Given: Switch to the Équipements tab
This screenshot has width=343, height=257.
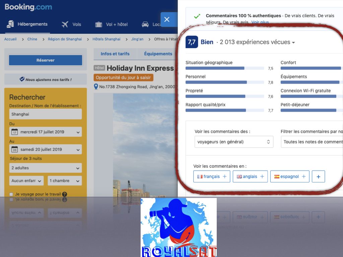Looking at the screenshot, I should click(158, 54).
